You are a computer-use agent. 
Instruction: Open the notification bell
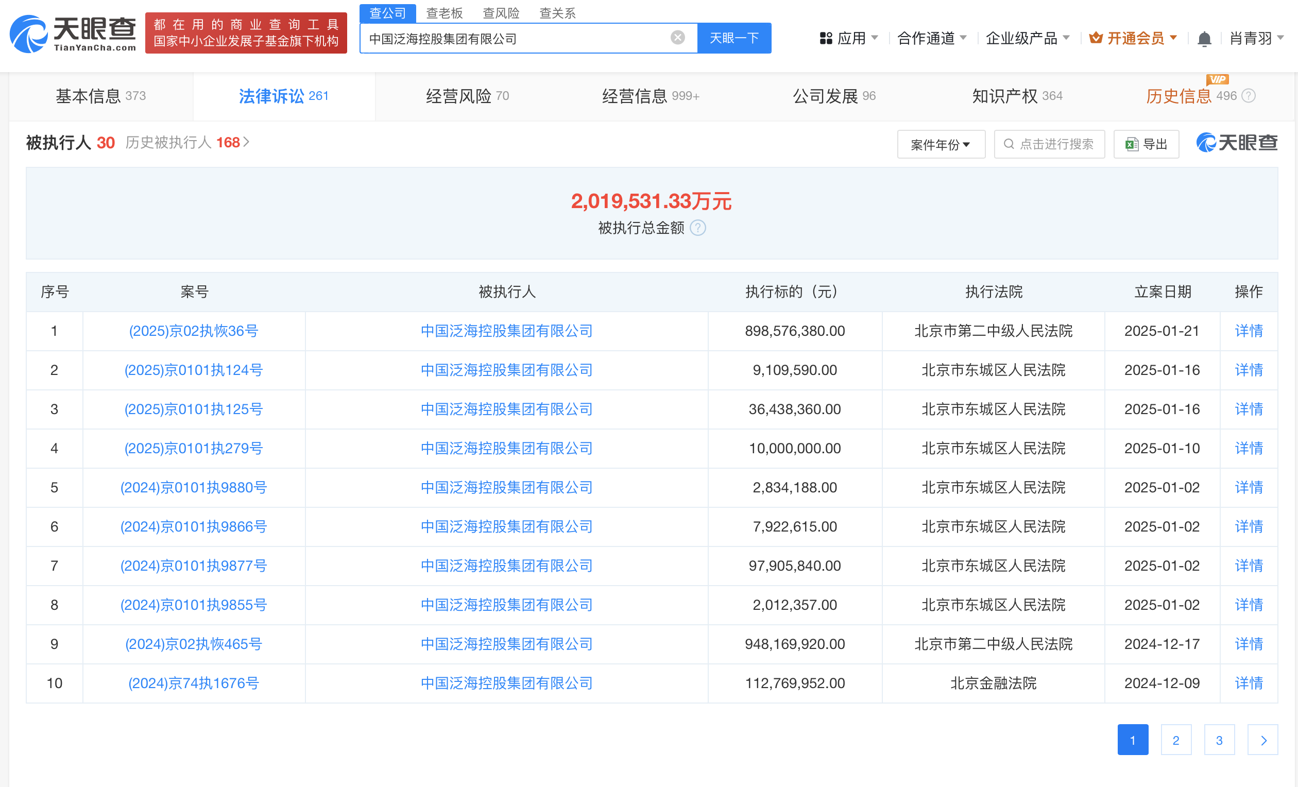(1204, 39)
